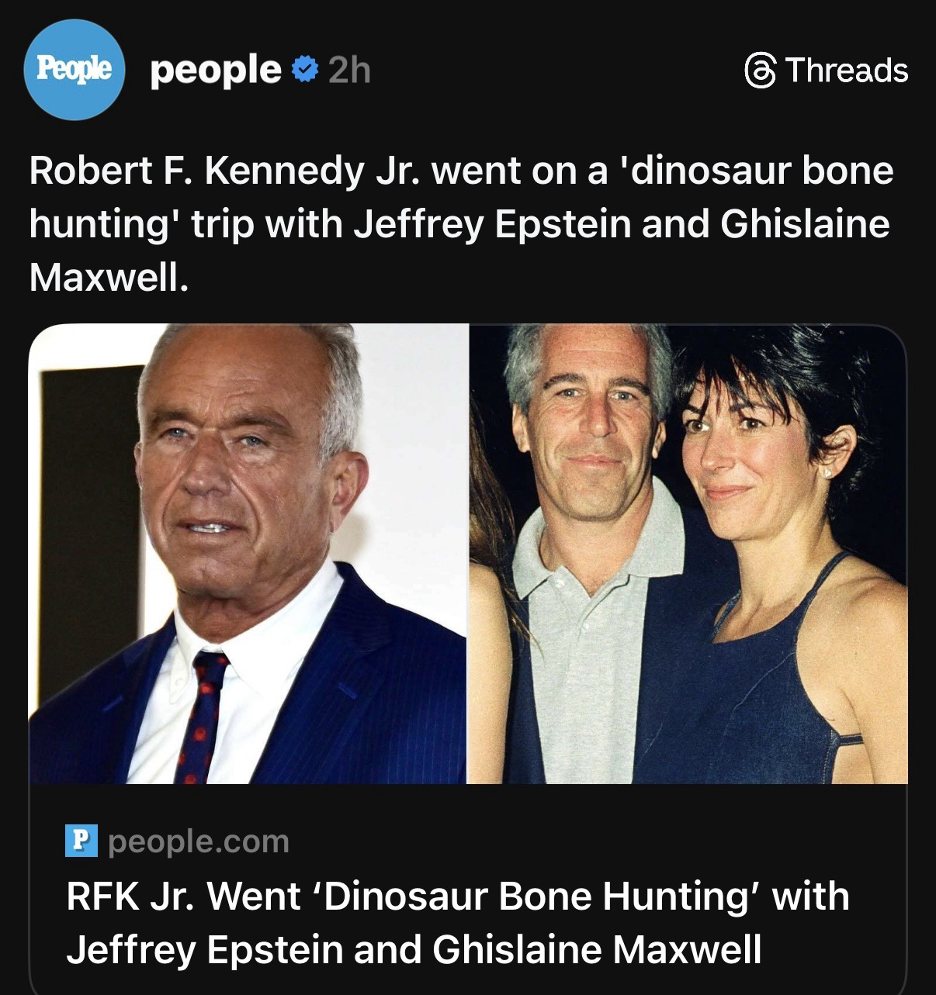Image resolution: width=936 pixels, height=995 pixels.
Task: Click the word 'Maxwell.' ending the caption
Action: click(109, 278)
